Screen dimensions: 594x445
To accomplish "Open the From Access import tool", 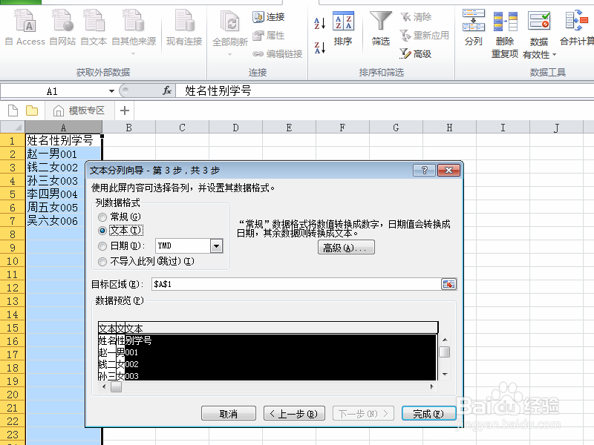I will click(25, 30).
